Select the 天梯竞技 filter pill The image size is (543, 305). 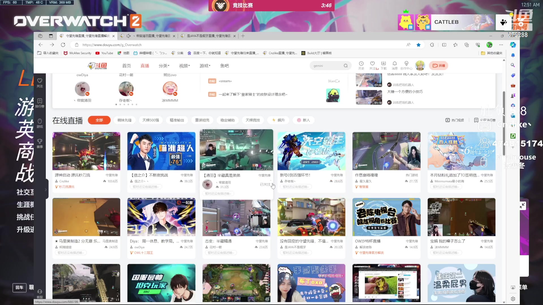tap(253, 120)
